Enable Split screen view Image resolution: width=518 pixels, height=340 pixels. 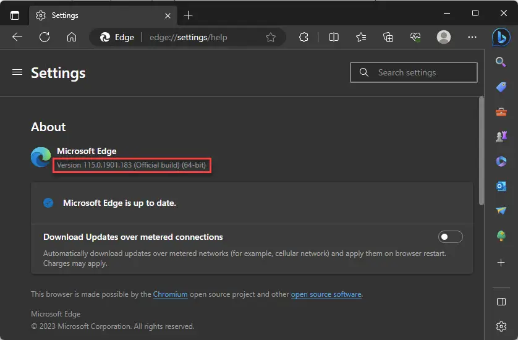pyautogui.click(x=334, y=37)
